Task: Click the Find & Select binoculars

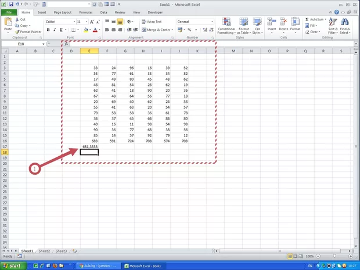Action: 345,22
